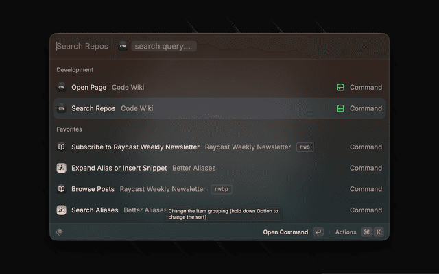The height and width of the screenshot is (274, 439).
Task: Click the Raycast logo in the bottom-left corner
Action: click(x=60, y=232)
